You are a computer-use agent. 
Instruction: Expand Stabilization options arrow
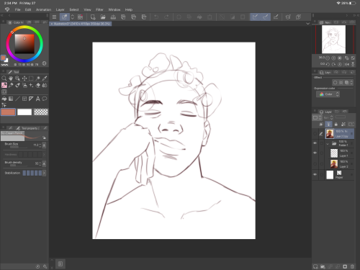pos(44,173)
